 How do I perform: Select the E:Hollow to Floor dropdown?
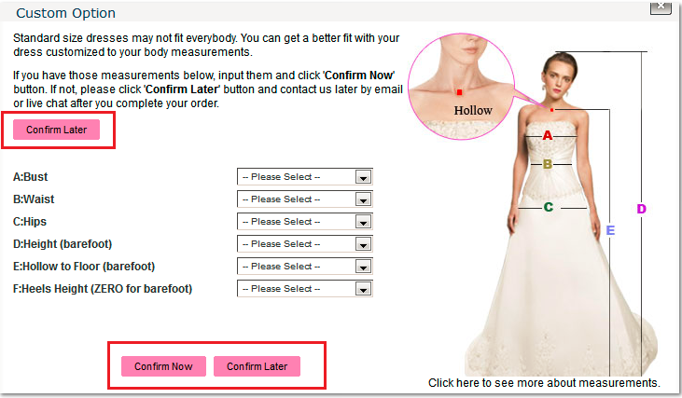(x=304, y=267)
